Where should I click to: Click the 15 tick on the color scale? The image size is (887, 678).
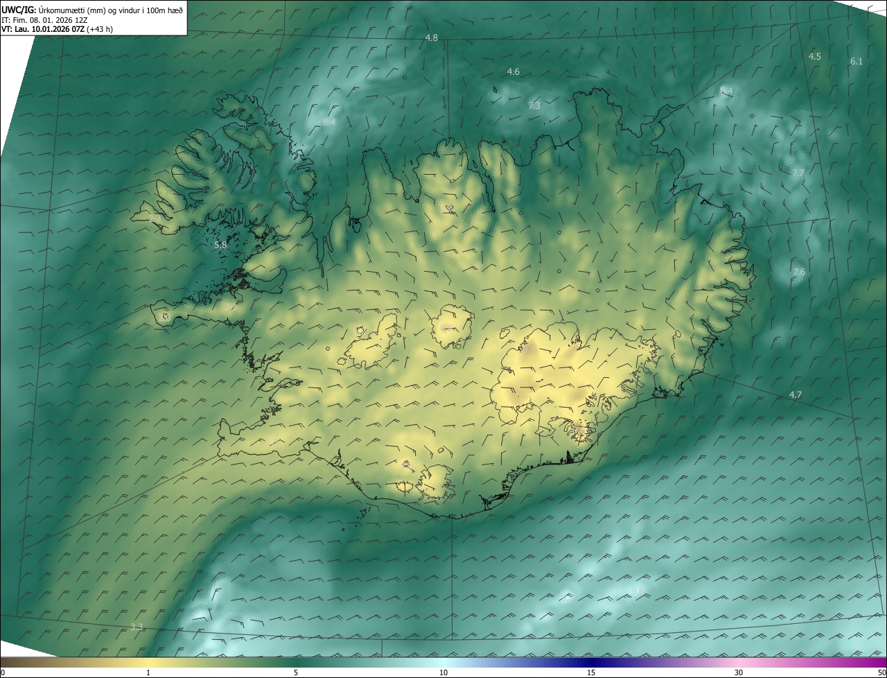591,672
